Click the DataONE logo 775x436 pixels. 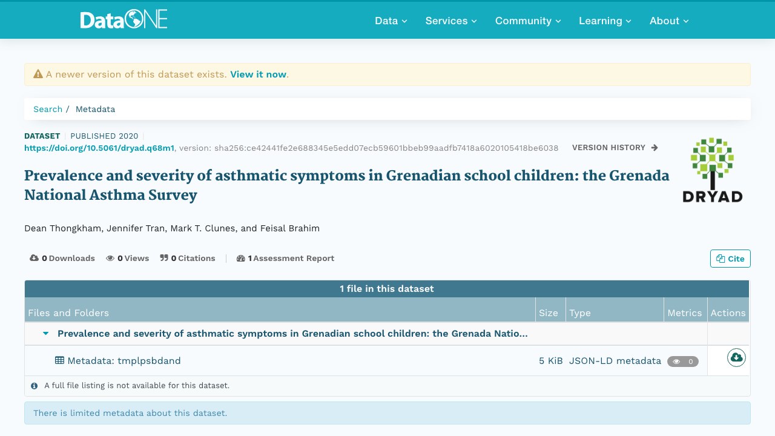[x=124, y=19]
